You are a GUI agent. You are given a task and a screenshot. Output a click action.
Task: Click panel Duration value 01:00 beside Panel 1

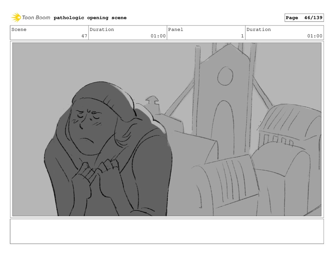tap(315, 36)
